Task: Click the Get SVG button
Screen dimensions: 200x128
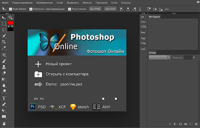Action: coord(110,9)
